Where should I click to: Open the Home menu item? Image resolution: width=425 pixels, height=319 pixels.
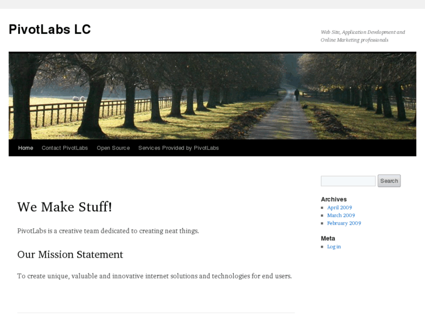click(x=26, y=148)
